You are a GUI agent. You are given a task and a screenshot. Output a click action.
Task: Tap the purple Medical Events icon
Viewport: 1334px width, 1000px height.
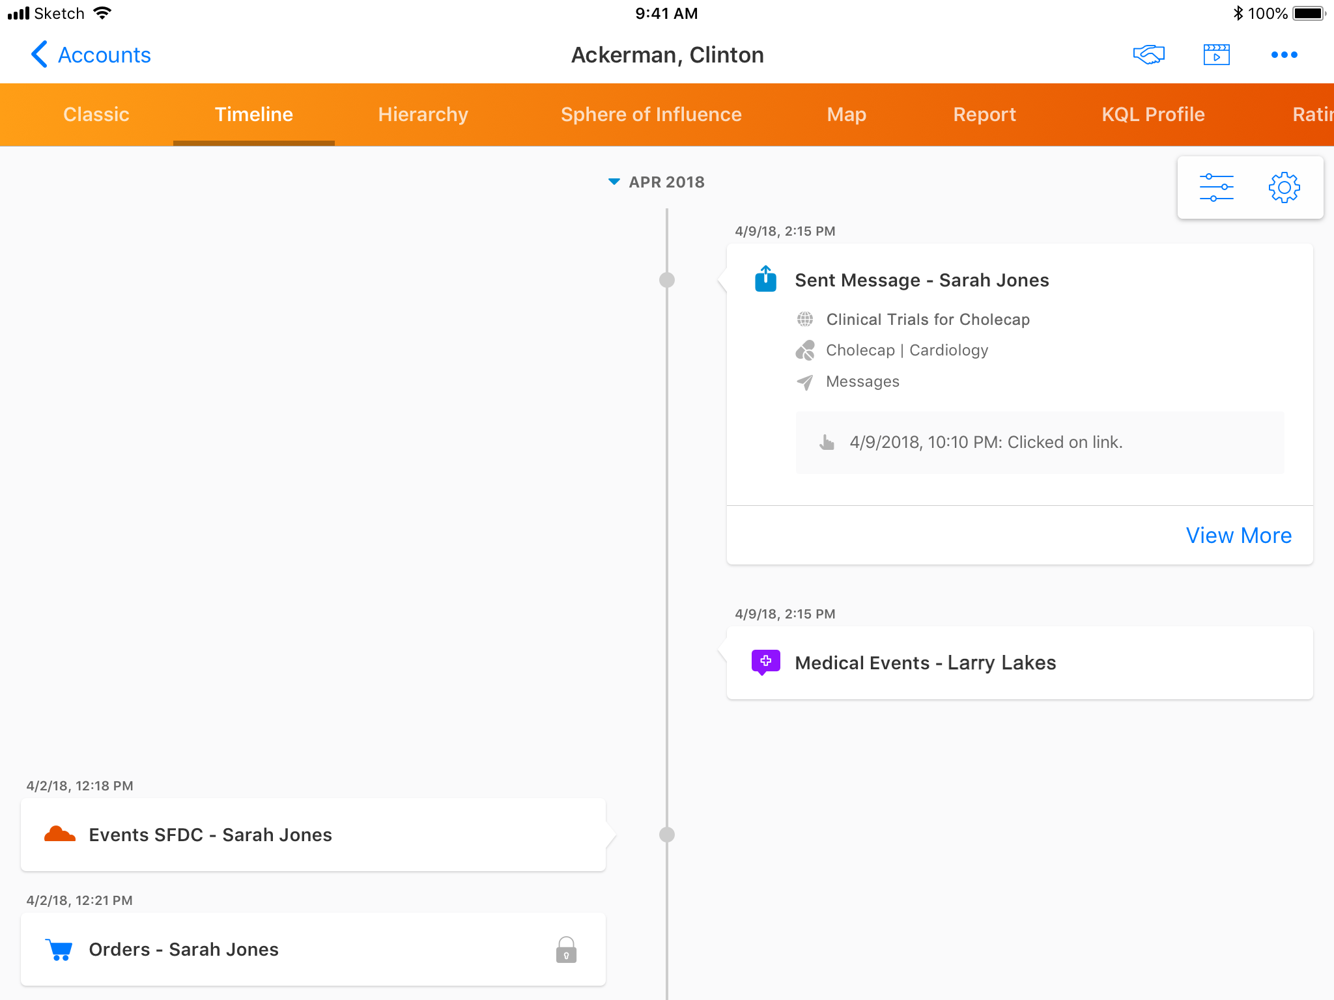click(x=765, y=662)
